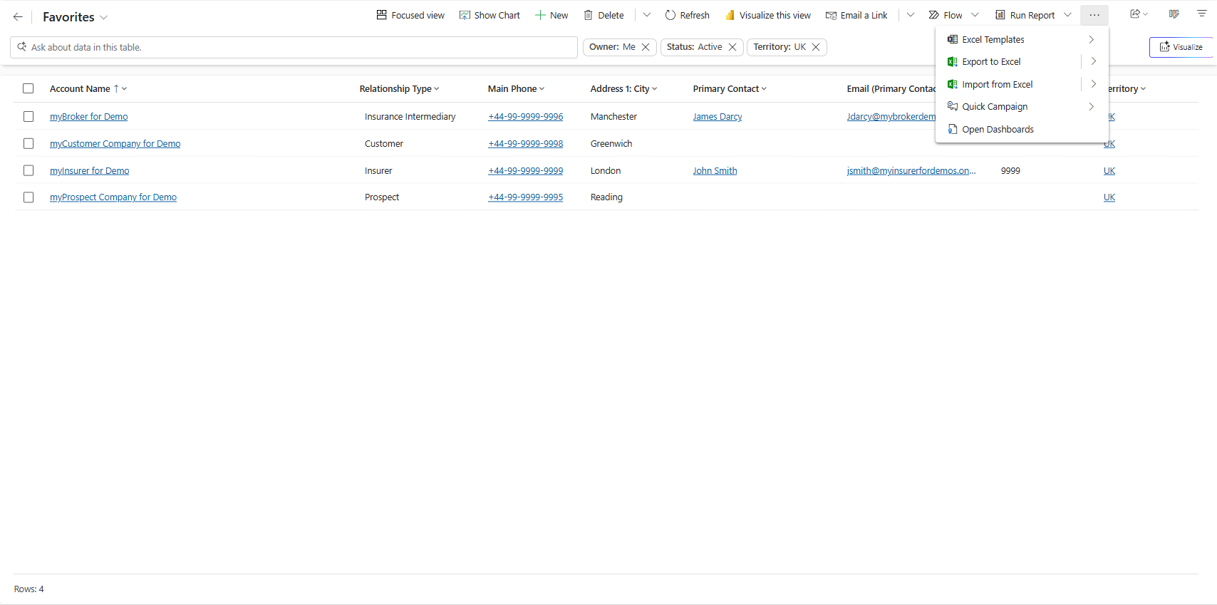Image resolution: width=1217 pixels, height=605 pixels.
Task: Open Focused view from the toolbar
Action: pos(410,15)
